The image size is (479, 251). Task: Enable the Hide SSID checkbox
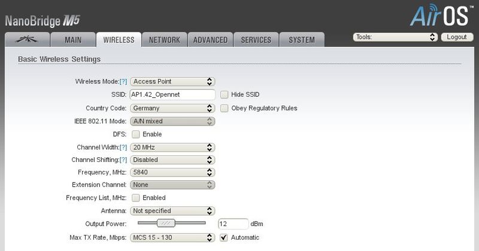(x=224, y=94)
